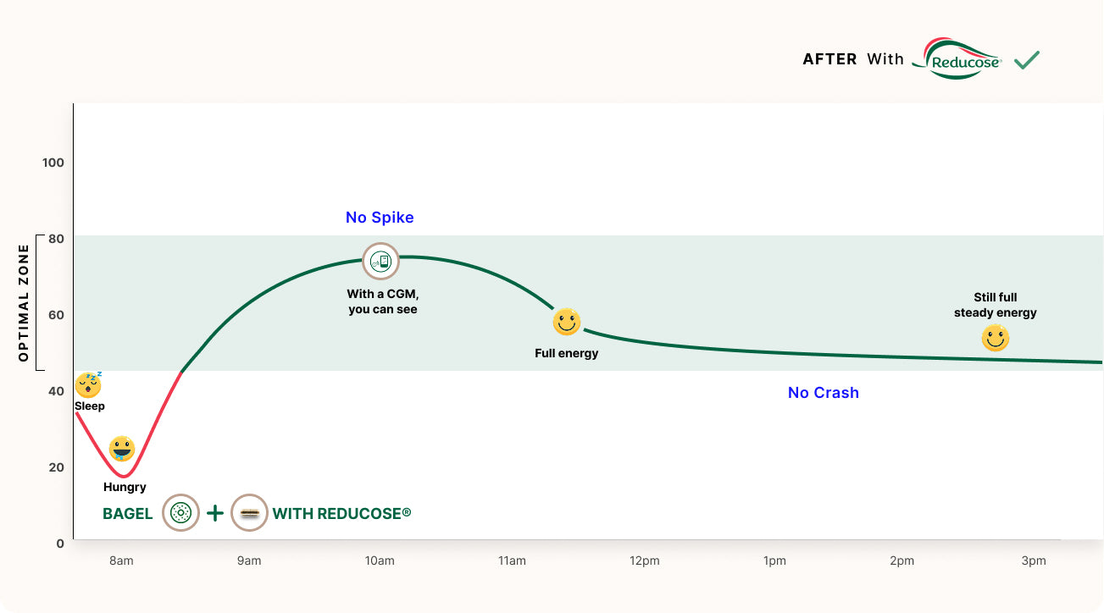
Task: Click the CGM phone icon on the curve
Action: [x=380, y=261]
